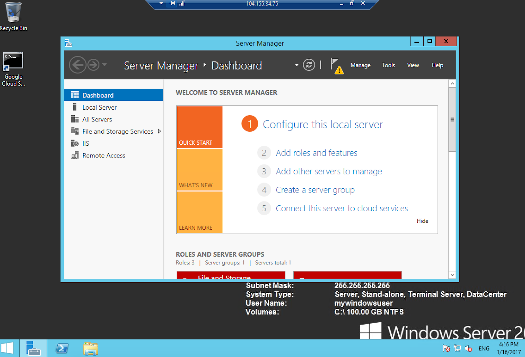Open the All Servers pane

(x=96, y=119)
